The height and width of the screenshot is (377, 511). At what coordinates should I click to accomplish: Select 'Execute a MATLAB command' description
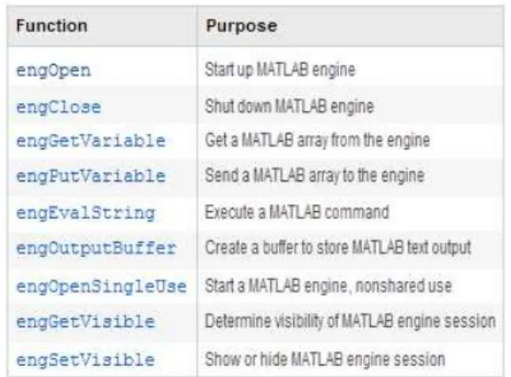[x=297, y=212]
